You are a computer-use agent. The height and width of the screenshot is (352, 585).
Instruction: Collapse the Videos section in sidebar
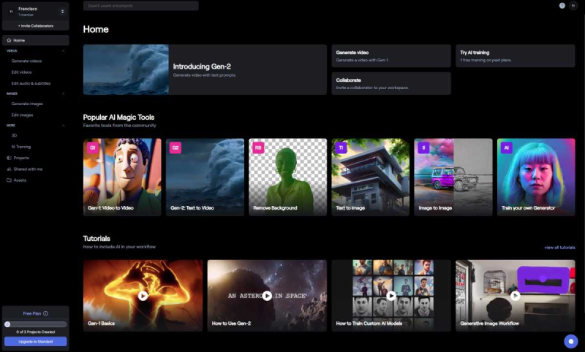(64, 51)
